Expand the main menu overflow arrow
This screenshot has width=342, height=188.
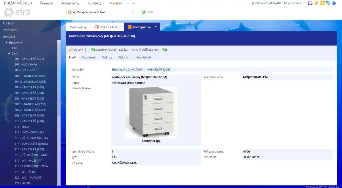[x=134, y=3]
